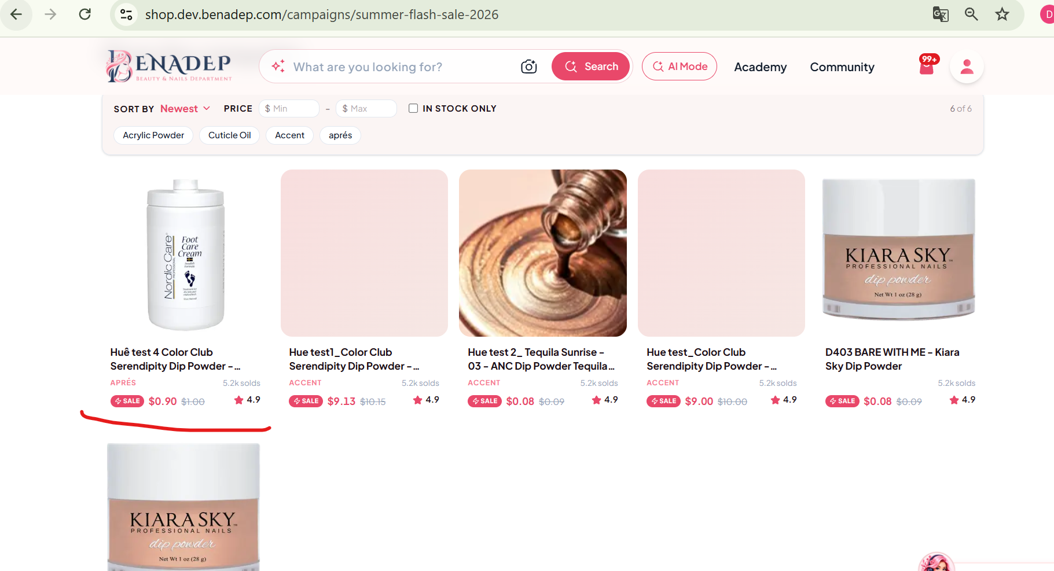Open the browser zoom magnifier icon
Screen dimensions: 1054x571
tap(971, 14)
